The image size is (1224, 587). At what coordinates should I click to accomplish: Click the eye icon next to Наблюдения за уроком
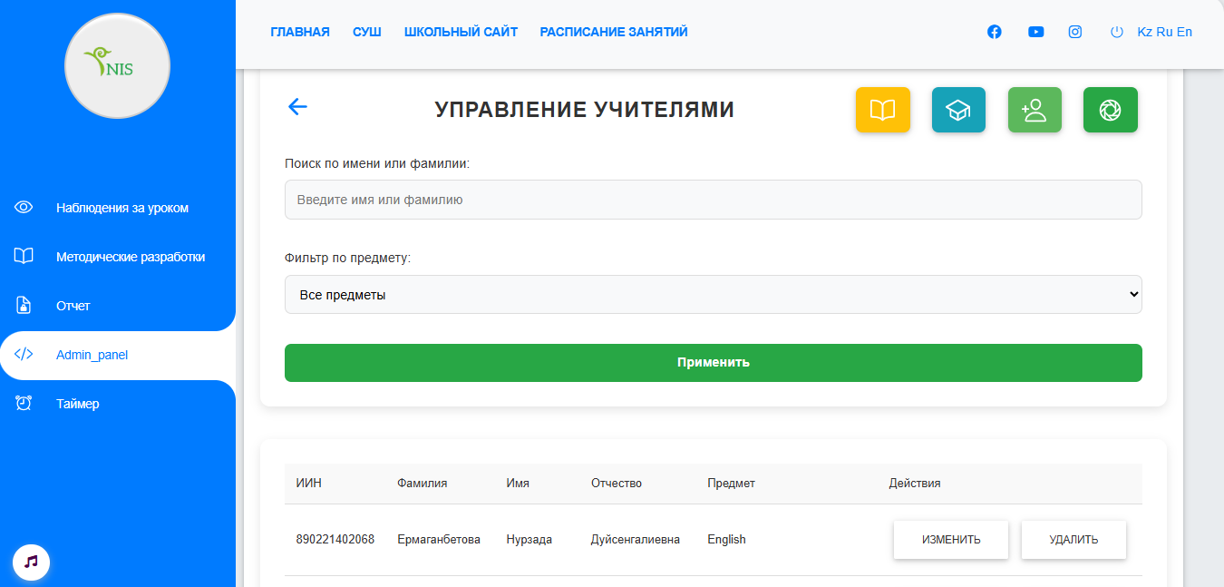[23, 207]
